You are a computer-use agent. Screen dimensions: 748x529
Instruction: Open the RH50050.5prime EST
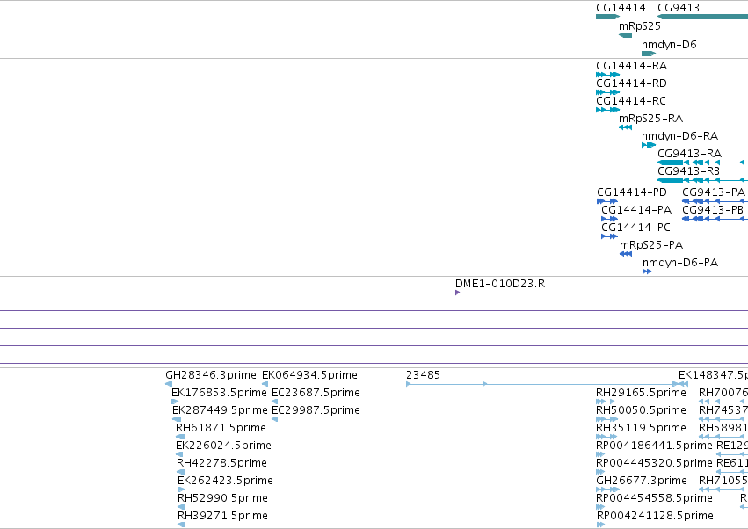(x=606, y=420)
